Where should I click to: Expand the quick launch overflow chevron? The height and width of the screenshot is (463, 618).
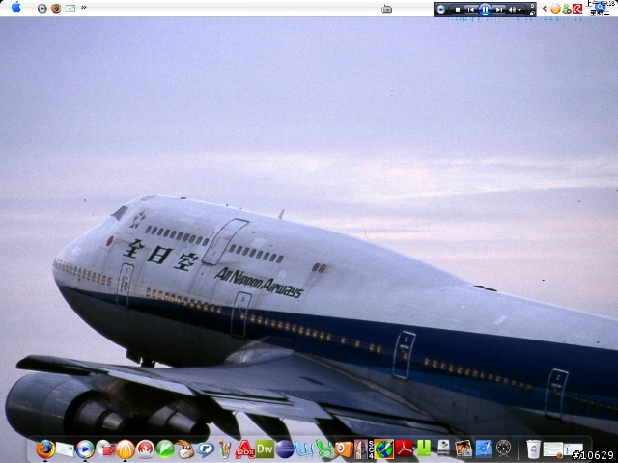pyautogui.click(x=84, y=7)
